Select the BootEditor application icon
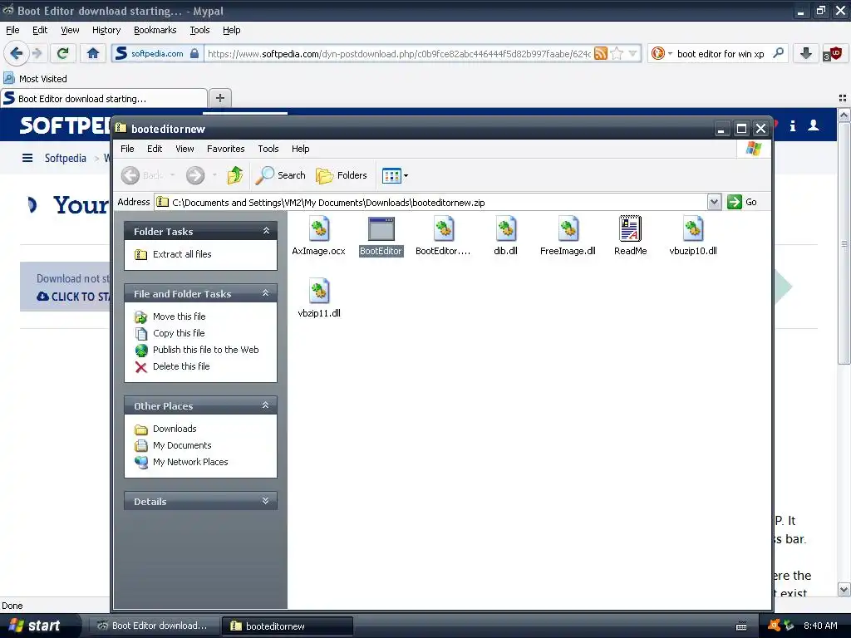The image size is (851, 638). 381,229
